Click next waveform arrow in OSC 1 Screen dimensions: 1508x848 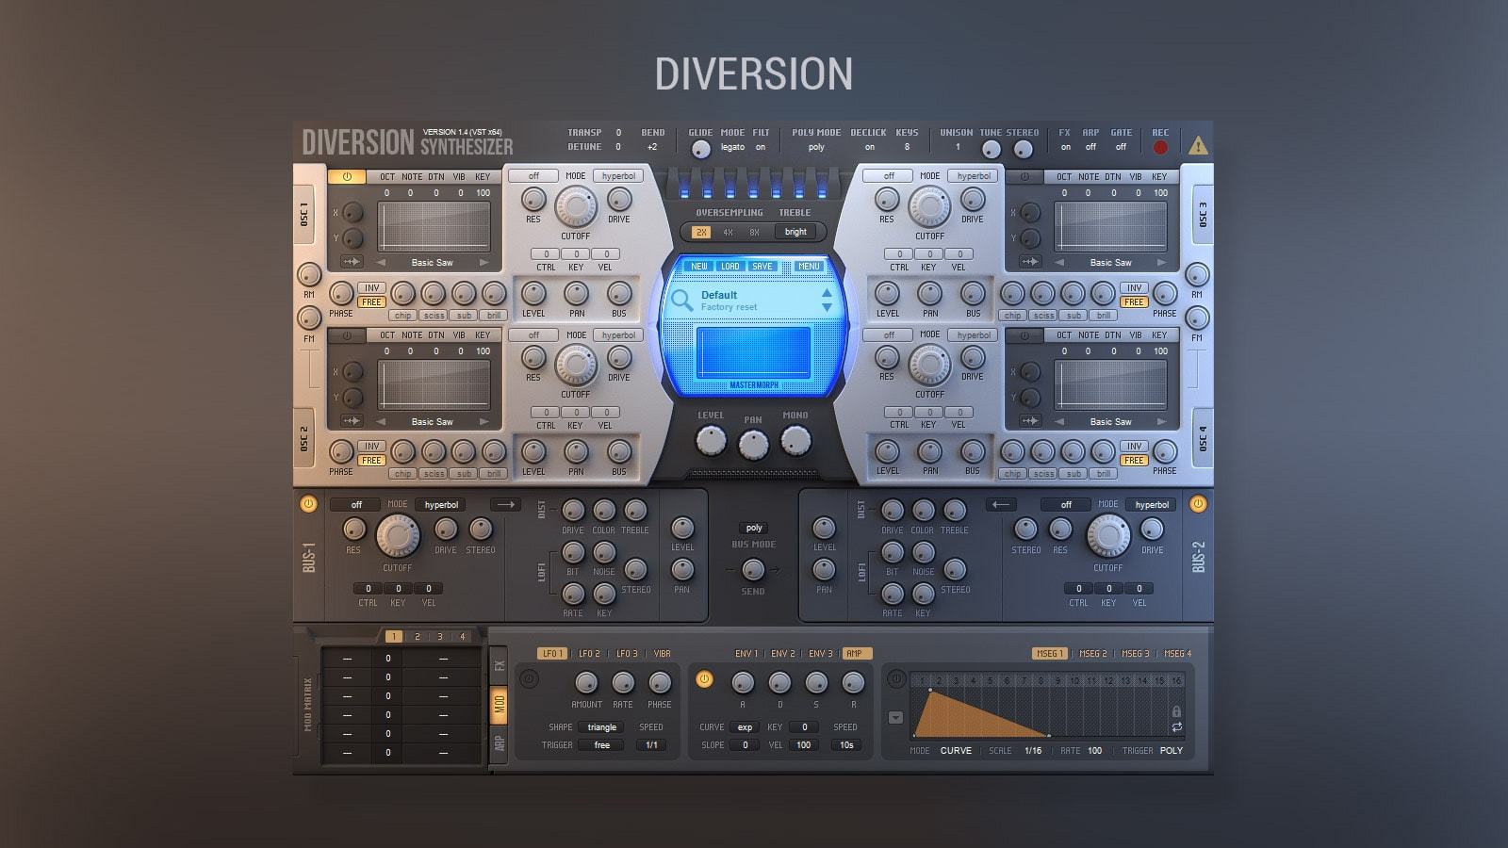tap(484, 263)
